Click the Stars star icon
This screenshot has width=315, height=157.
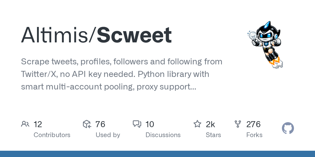click(197, 124)
